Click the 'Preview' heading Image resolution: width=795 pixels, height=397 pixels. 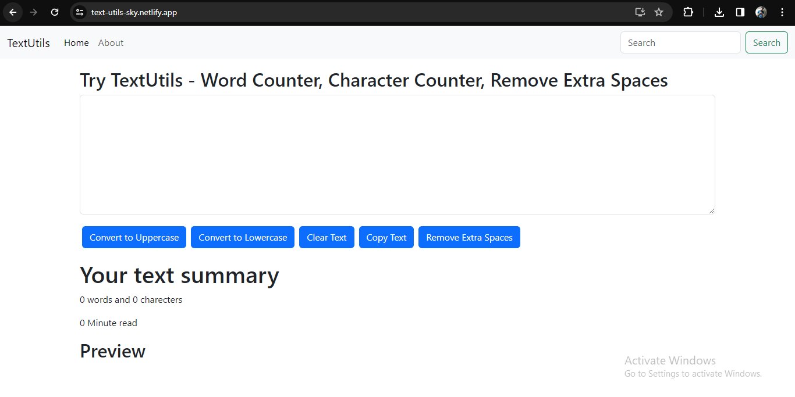point(112,351)
